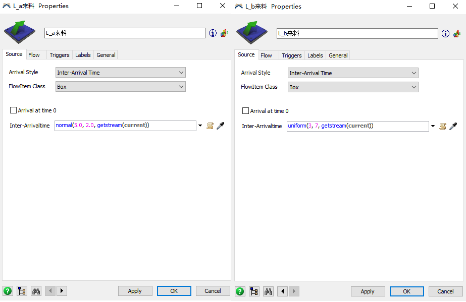Viewport: 466px width, 302px height.
Task: Select Source tab in L_a来料 window
Action: (14, 54)
